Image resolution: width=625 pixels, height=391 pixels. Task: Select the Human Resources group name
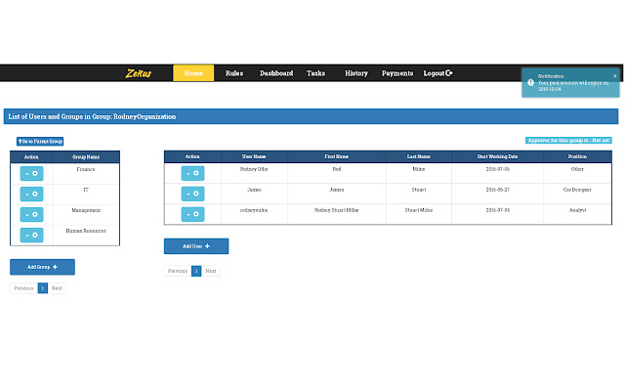click(x=86, y=231)
